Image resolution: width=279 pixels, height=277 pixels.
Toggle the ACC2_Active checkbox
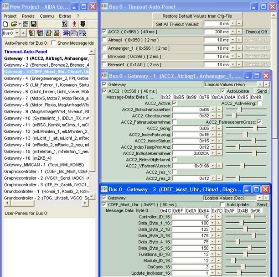[174, 103]
